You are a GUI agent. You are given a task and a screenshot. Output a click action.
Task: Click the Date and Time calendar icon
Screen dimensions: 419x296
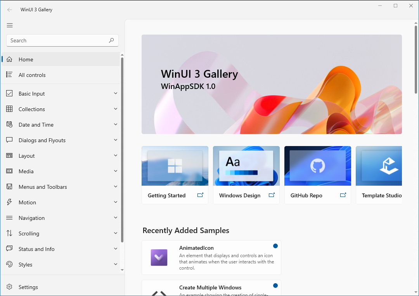coord(9,124)
